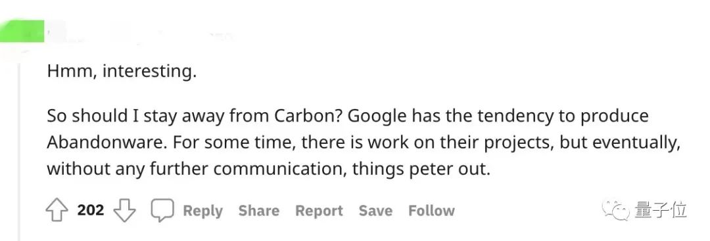Screen dimensions: 710x241
Task: Downvote the comment with the down arrow
Action: (x=124, y=211)
